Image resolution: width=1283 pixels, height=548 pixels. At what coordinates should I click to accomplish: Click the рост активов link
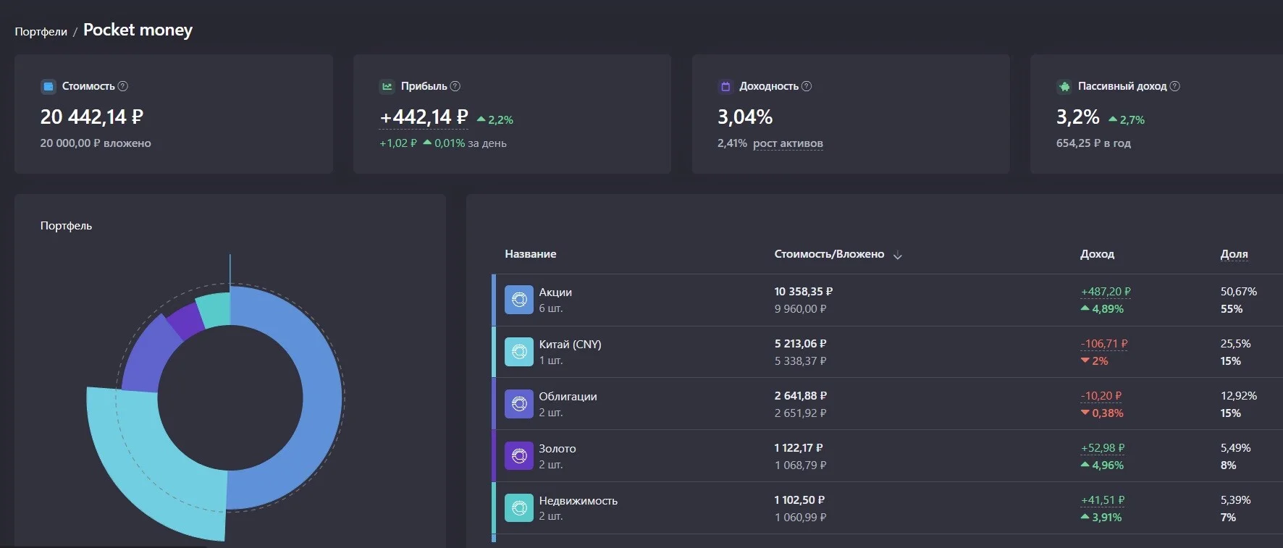click(x=788, y=143)
